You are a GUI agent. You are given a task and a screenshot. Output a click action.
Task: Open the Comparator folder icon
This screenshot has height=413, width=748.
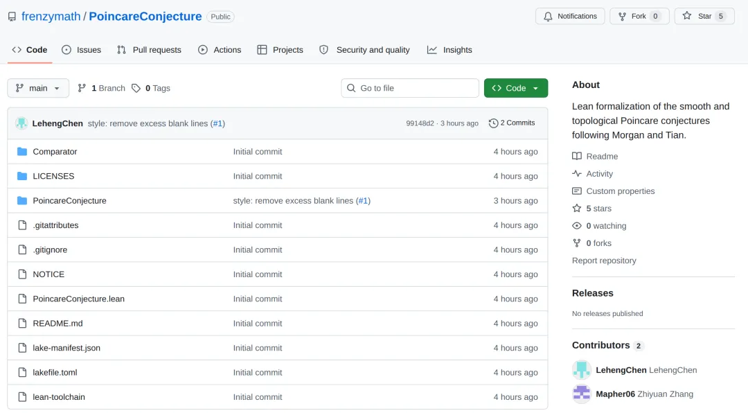(22, 151)
